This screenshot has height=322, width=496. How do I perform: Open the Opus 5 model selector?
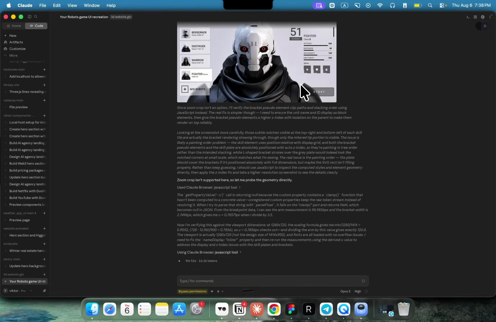click(x=345, y=291)
